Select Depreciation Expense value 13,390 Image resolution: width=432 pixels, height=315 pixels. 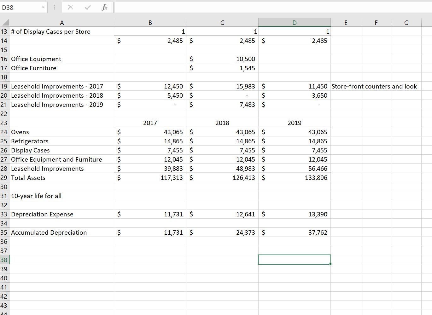[x=295, y=214]
